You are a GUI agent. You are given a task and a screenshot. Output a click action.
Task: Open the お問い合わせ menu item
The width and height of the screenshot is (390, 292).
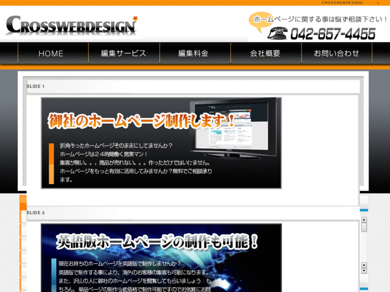click(x=337, y=54)
